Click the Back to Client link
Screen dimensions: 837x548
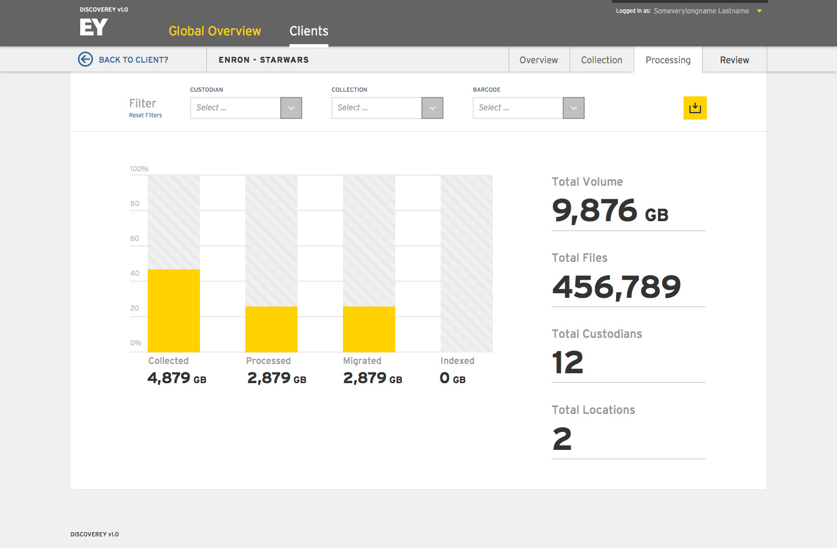[133, 60]
